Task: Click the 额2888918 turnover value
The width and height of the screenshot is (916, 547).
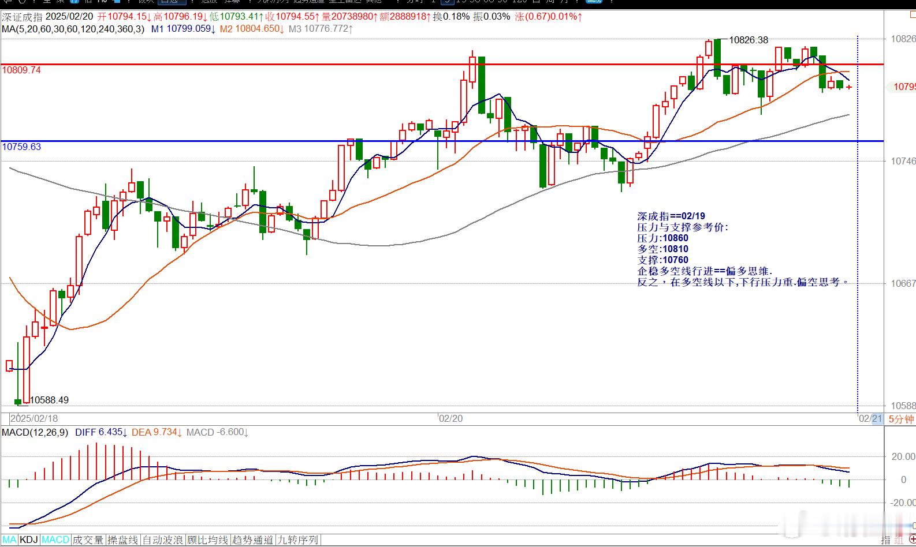Action: tap(405, 17)
